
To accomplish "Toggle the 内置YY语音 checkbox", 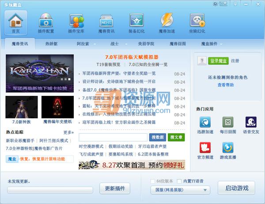I will coord(179,181).
